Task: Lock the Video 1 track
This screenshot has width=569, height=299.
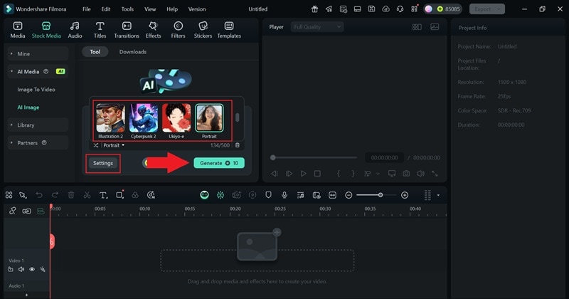Action: coord(11,269)
